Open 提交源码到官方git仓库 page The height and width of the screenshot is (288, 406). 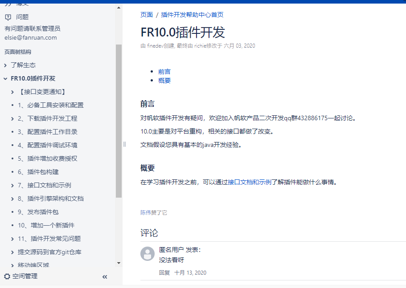coord(49,252)
